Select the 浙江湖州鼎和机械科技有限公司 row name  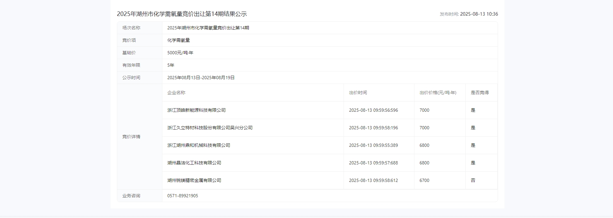click(x=199, y=145)
